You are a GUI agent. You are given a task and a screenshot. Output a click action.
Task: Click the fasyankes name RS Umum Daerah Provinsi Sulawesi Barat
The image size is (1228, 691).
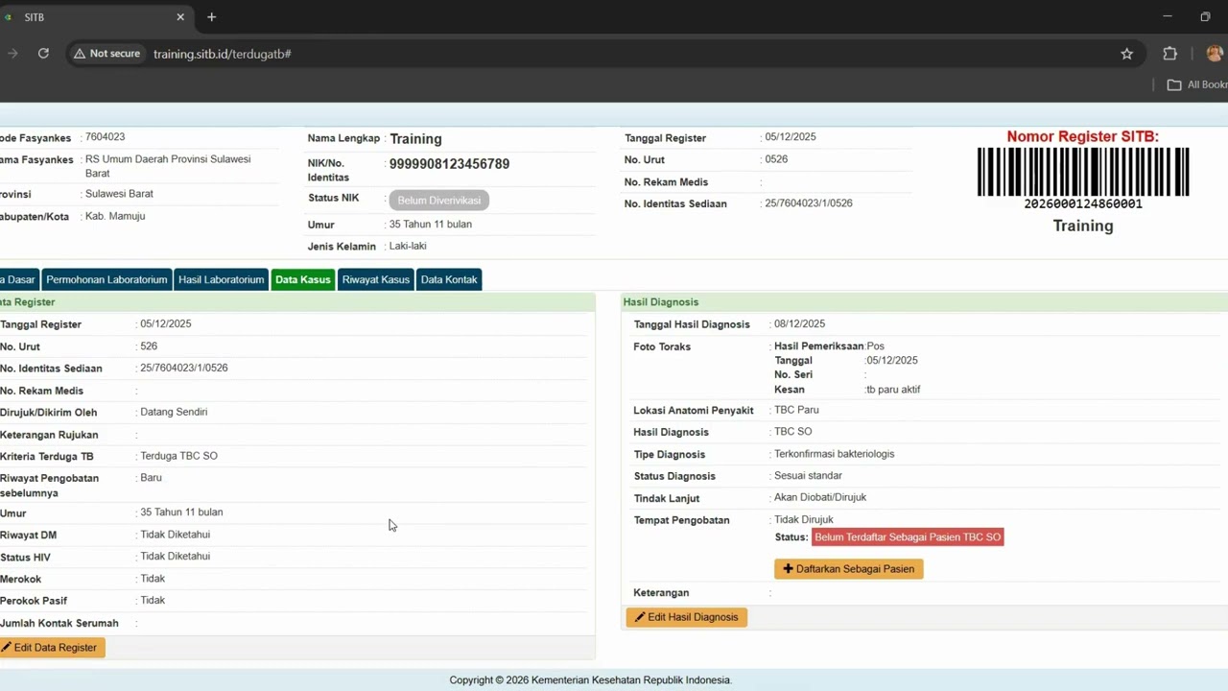[x=168, y=166]
